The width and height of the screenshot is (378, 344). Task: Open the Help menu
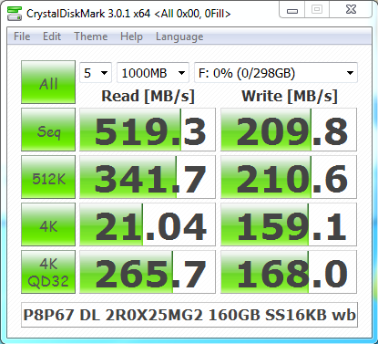(131, 36)
